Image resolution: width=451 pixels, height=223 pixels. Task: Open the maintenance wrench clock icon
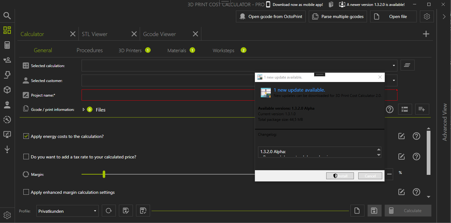point(7,120)
